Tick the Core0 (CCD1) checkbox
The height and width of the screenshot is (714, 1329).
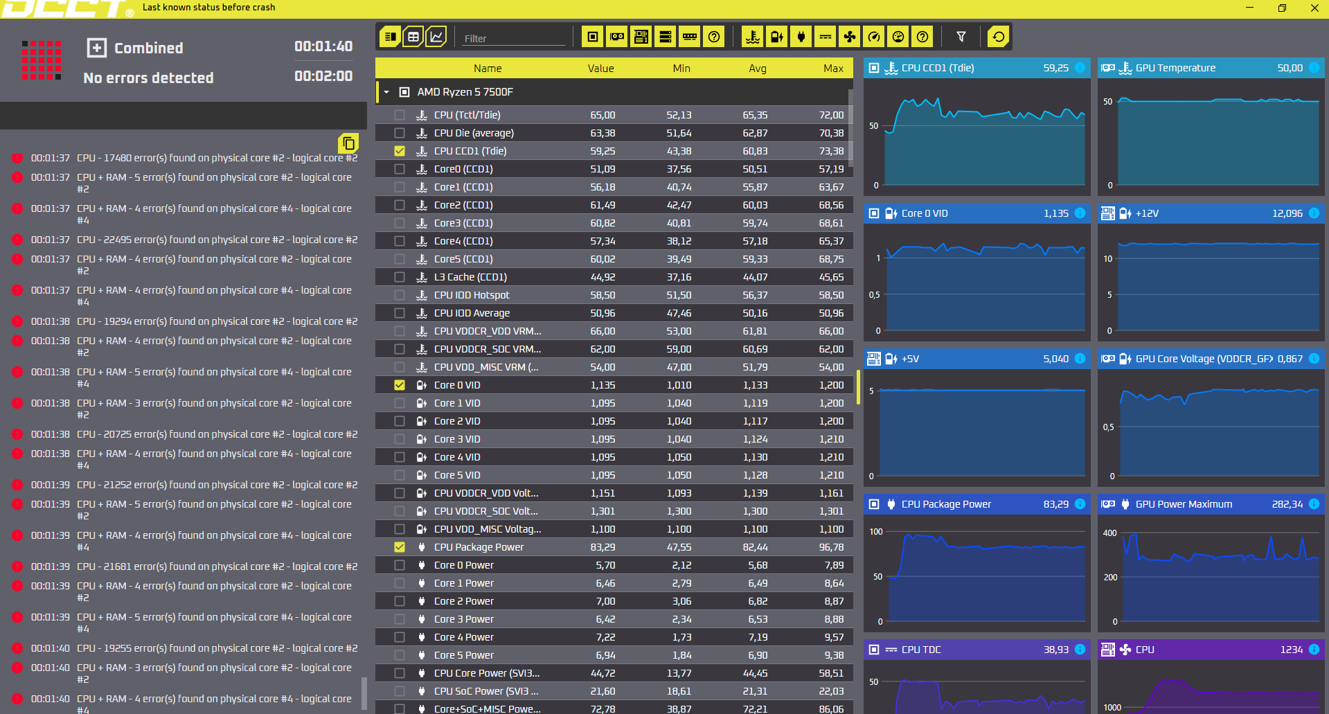point(400,169)
